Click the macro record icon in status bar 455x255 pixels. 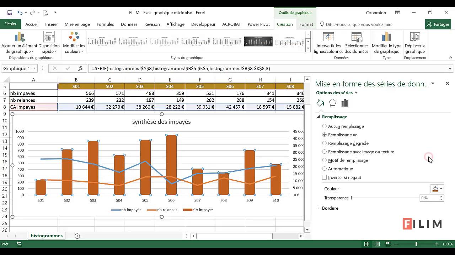[x=19, y=244]
